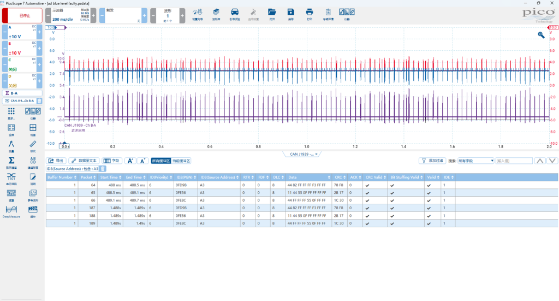Click the zoom magnifier on the graph

click(x=541, y=34)
